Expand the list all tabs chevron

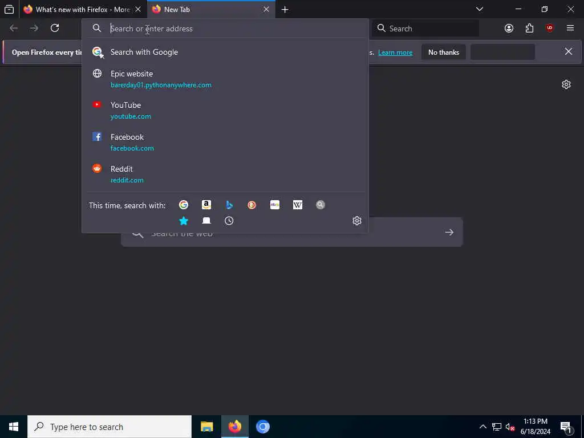(480, 9)
